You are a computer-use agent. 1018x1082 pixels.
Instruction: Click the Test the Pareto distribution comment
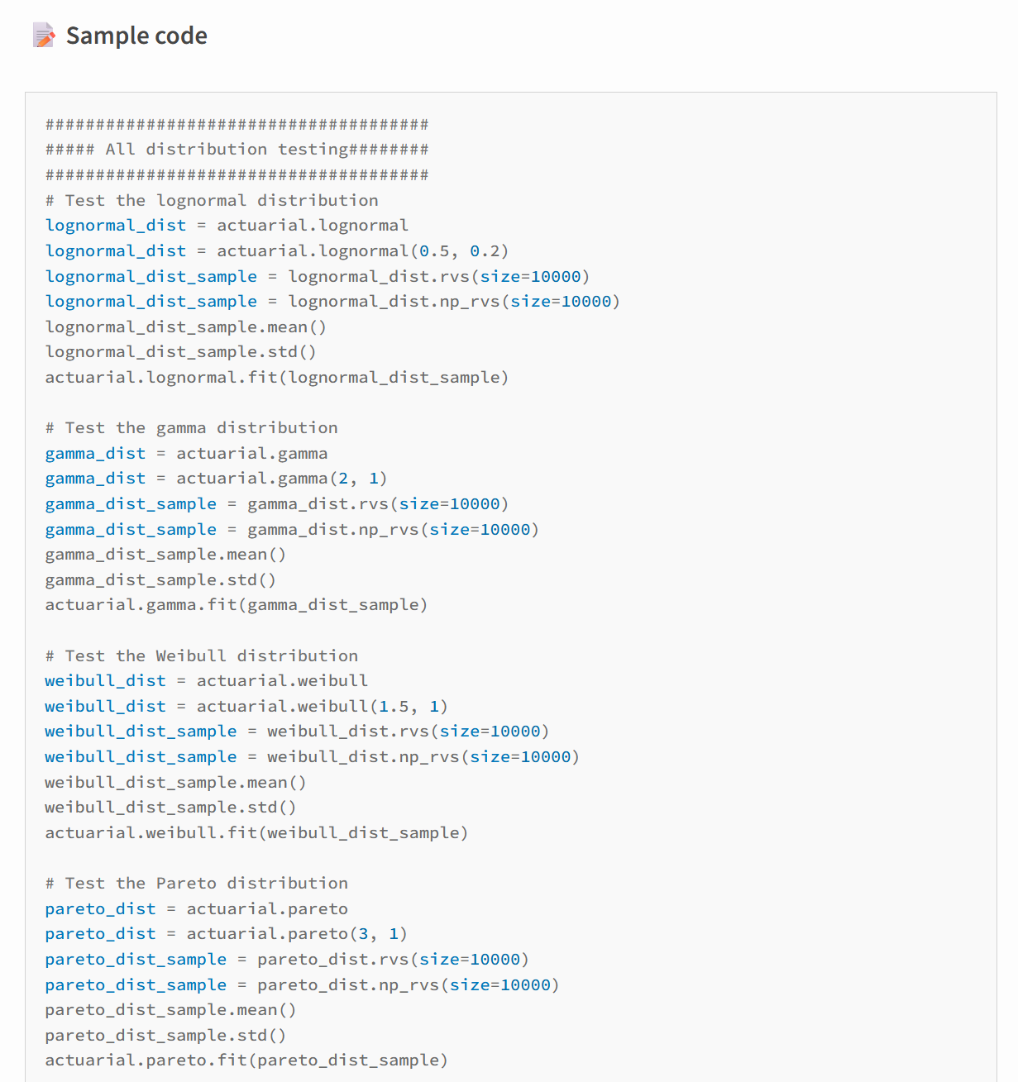coord(197,884)
